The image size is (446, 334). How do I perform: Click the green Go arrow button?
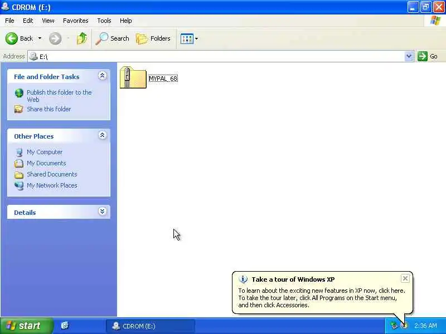pyautogui.click(x=423, y=56)
